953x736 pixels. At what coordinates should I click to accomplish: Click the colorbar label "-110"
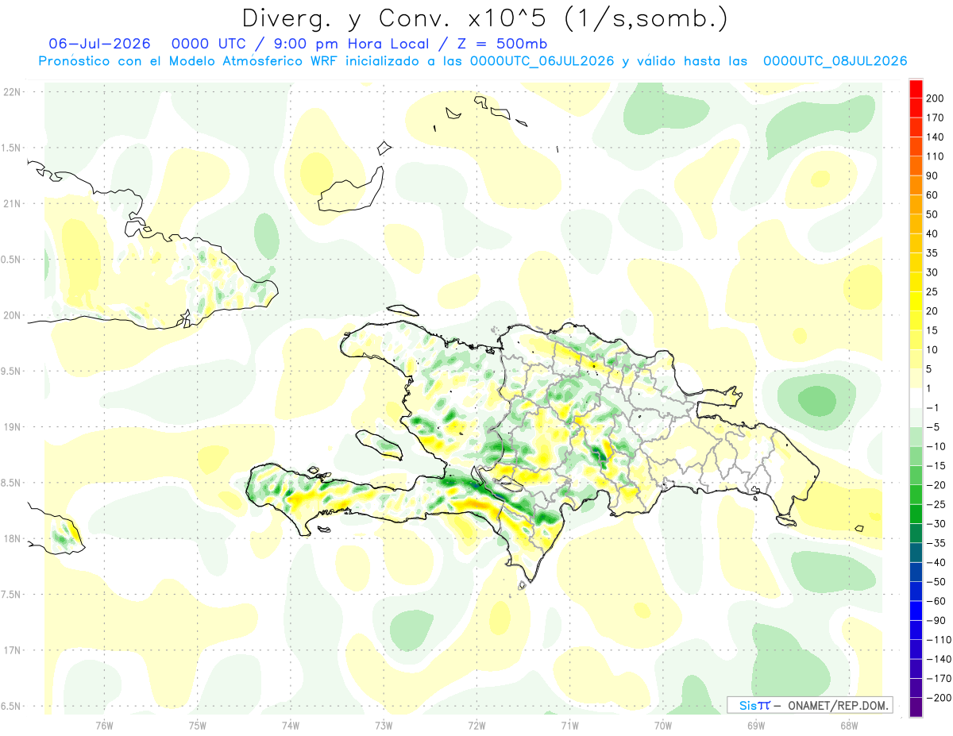point(937,640)
